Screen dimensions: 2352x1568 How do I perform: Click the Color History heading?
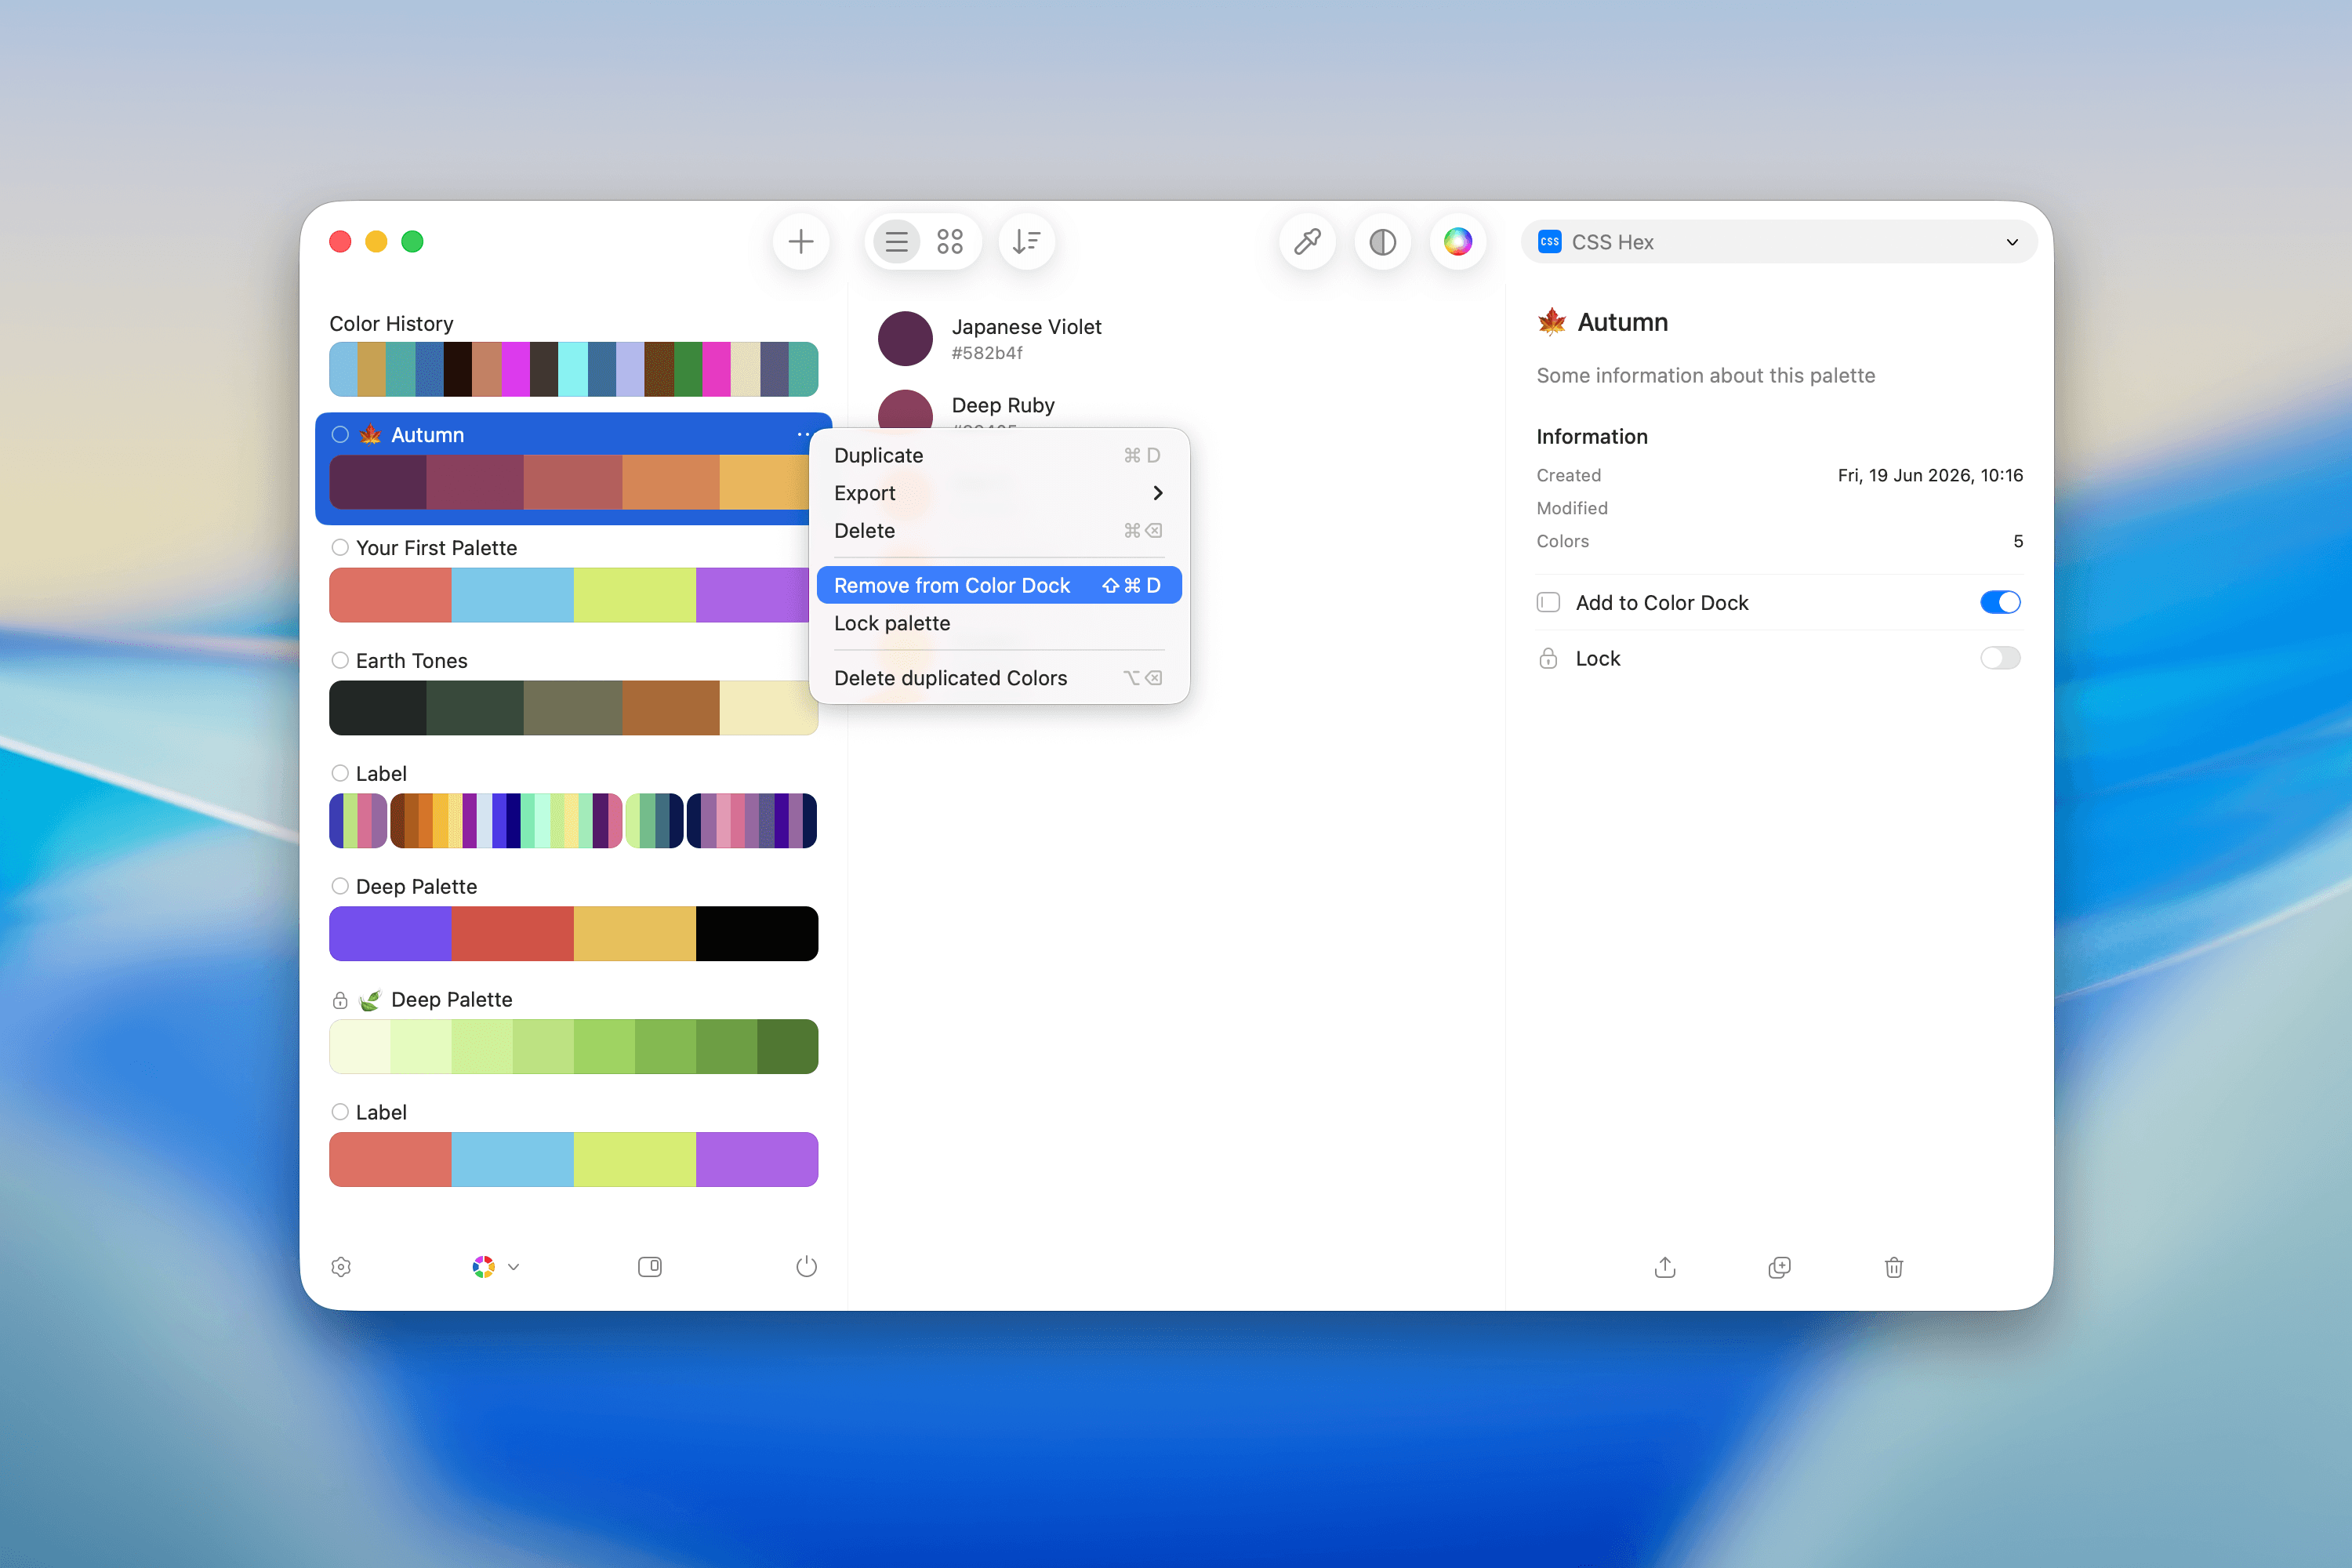click(391, 323)
